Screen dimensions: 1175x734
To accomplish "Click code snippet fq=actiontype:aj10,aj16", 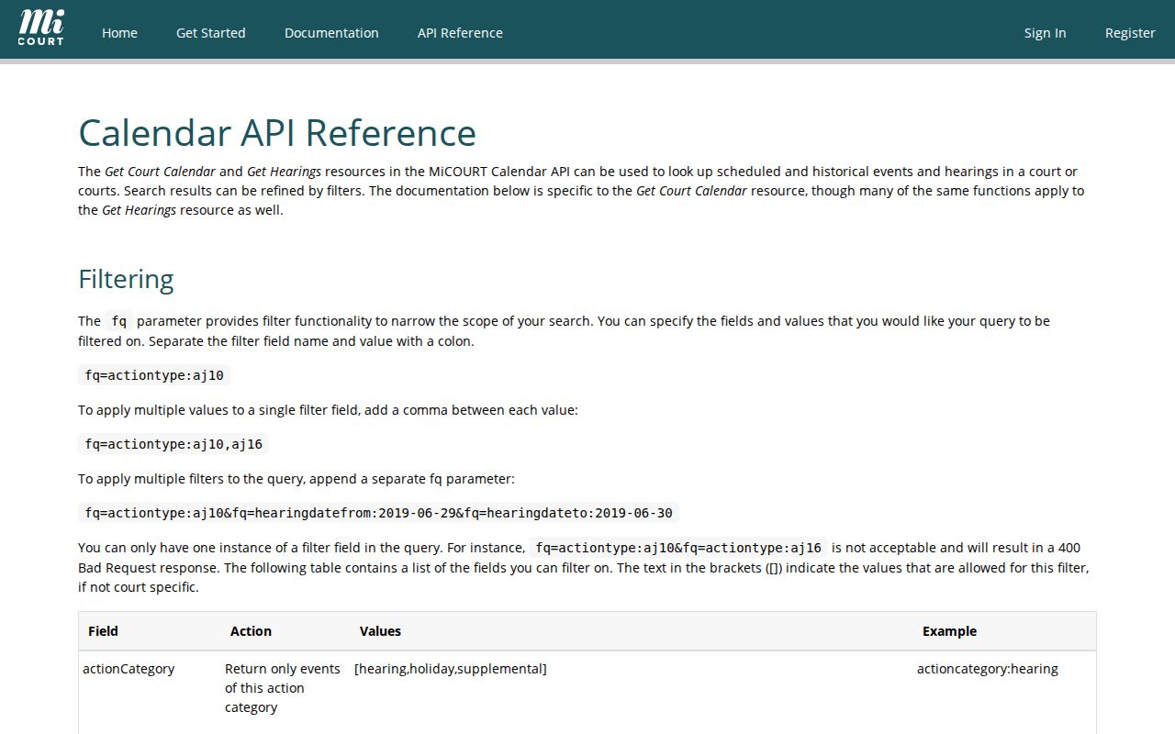I will pos(173,444).
